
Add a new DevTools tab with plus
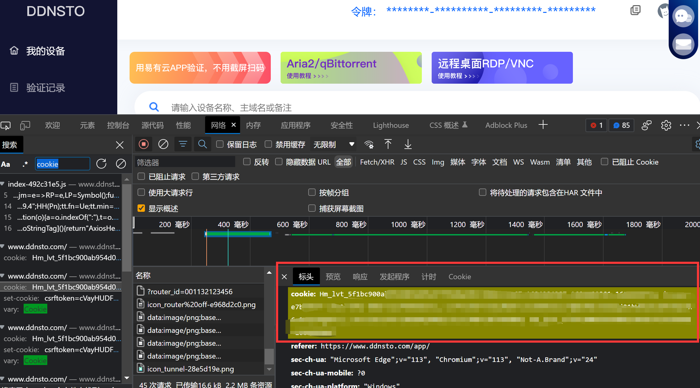(x=543, y=125)
